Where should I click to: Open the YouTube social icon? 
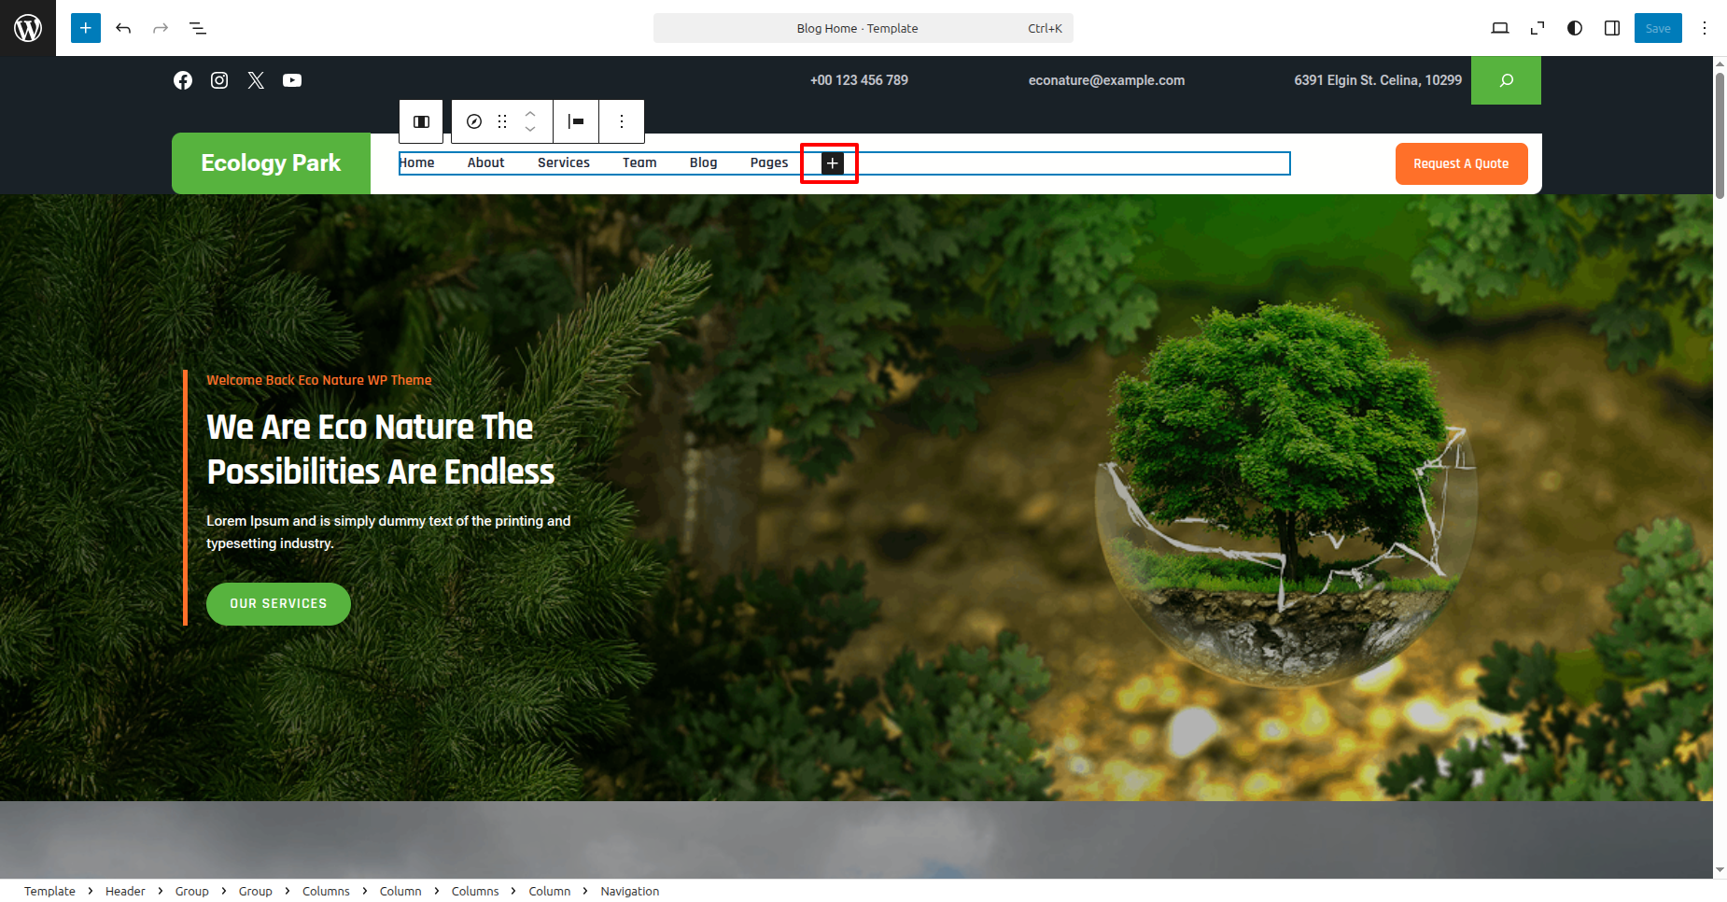click(x=292, y=80)
